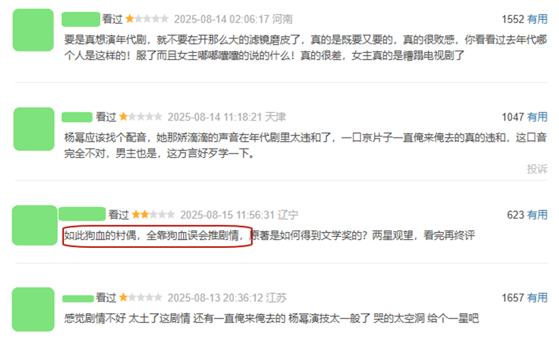Click the avatar of the 天津 reviewer
This screenshot has height=341, width=559.
point(34,129)
